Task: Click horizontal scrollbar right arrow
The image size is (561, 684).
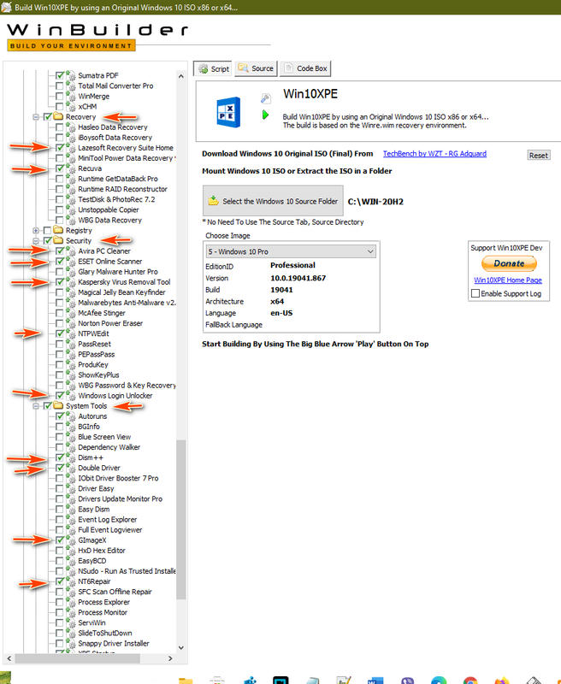Action: click(170, 658)
